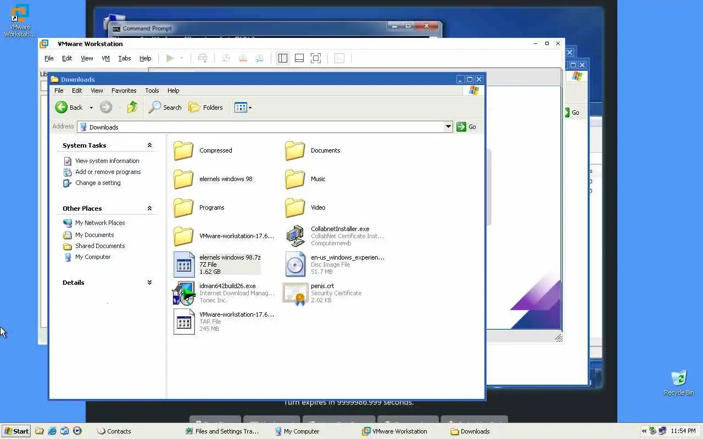Select the VMware-workstation-17.6 folder icon
This screenshot has width=703, height=439.
[x=183, y=236]
